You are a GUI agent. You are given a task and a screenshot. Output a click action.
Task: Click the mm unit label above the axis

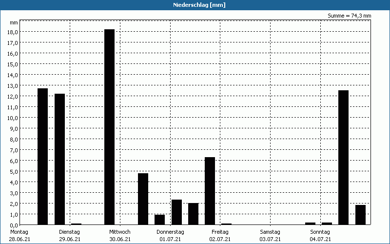tap(14, 22)
